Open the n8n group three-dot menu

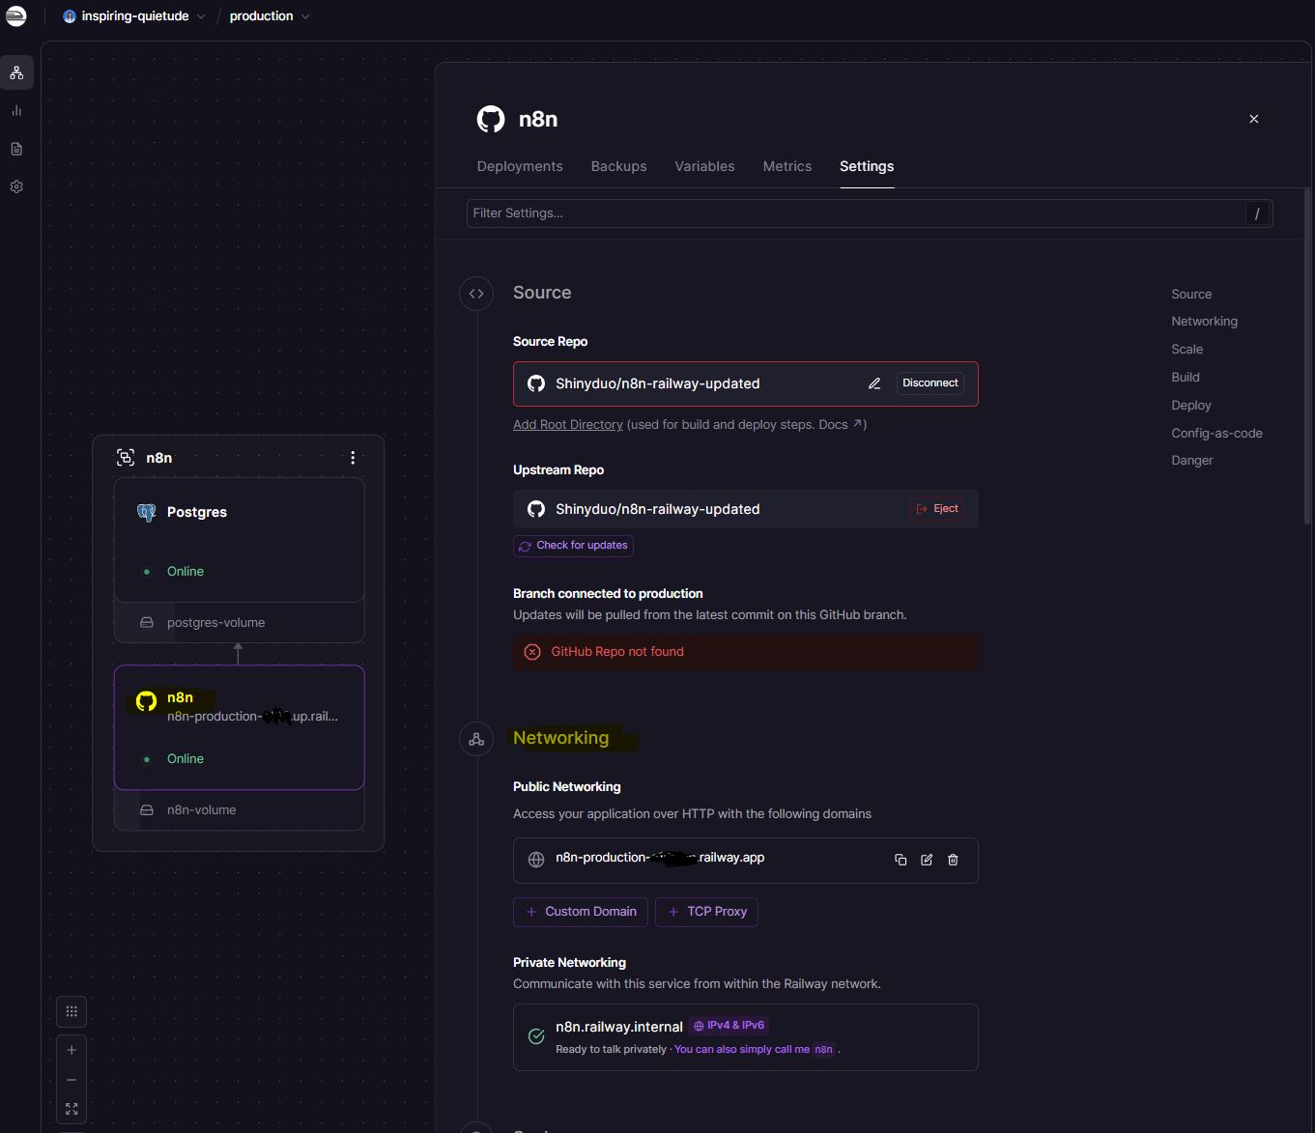click(x=353, y=458)
